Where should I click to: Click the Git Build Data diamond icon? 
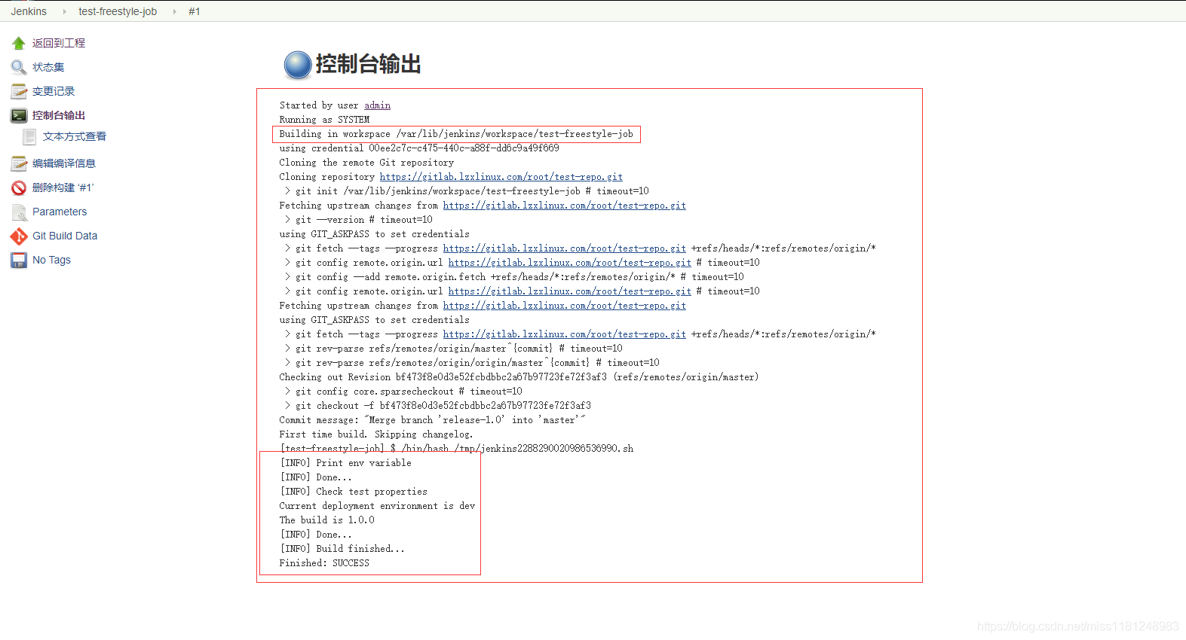[19, 236]
